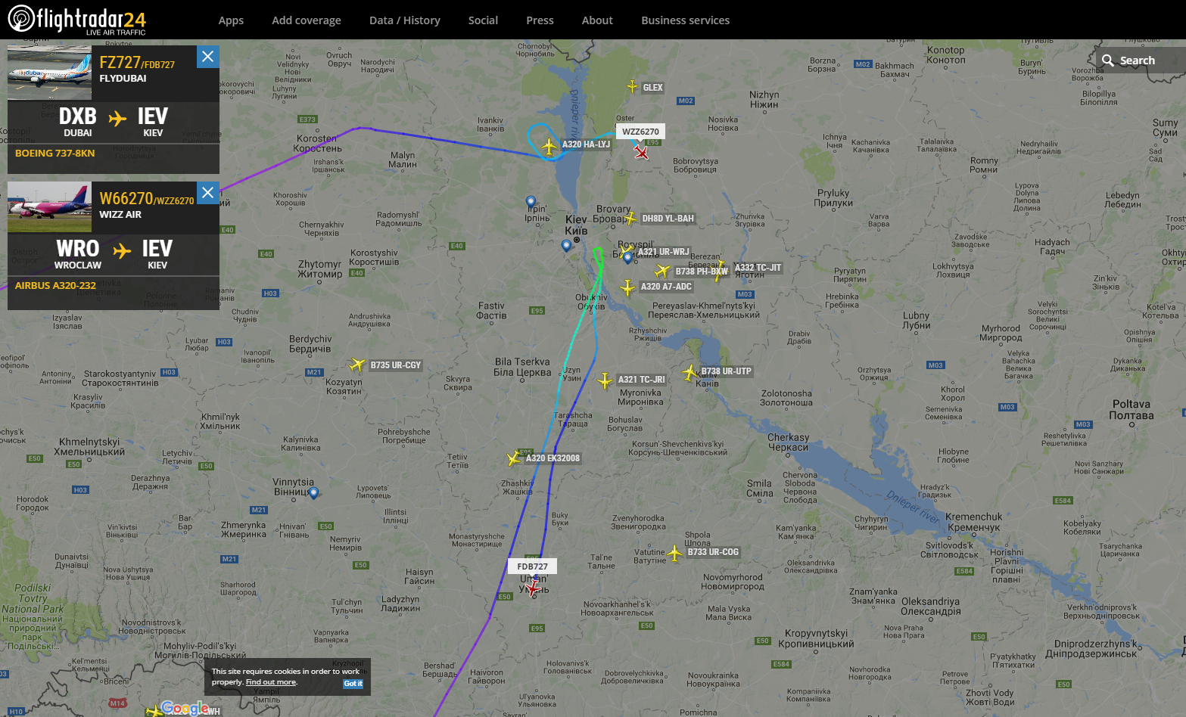The width and height of the screenshot is (1186, 717).
Task: Click the Got it cookie button
Action: point(353,684)
